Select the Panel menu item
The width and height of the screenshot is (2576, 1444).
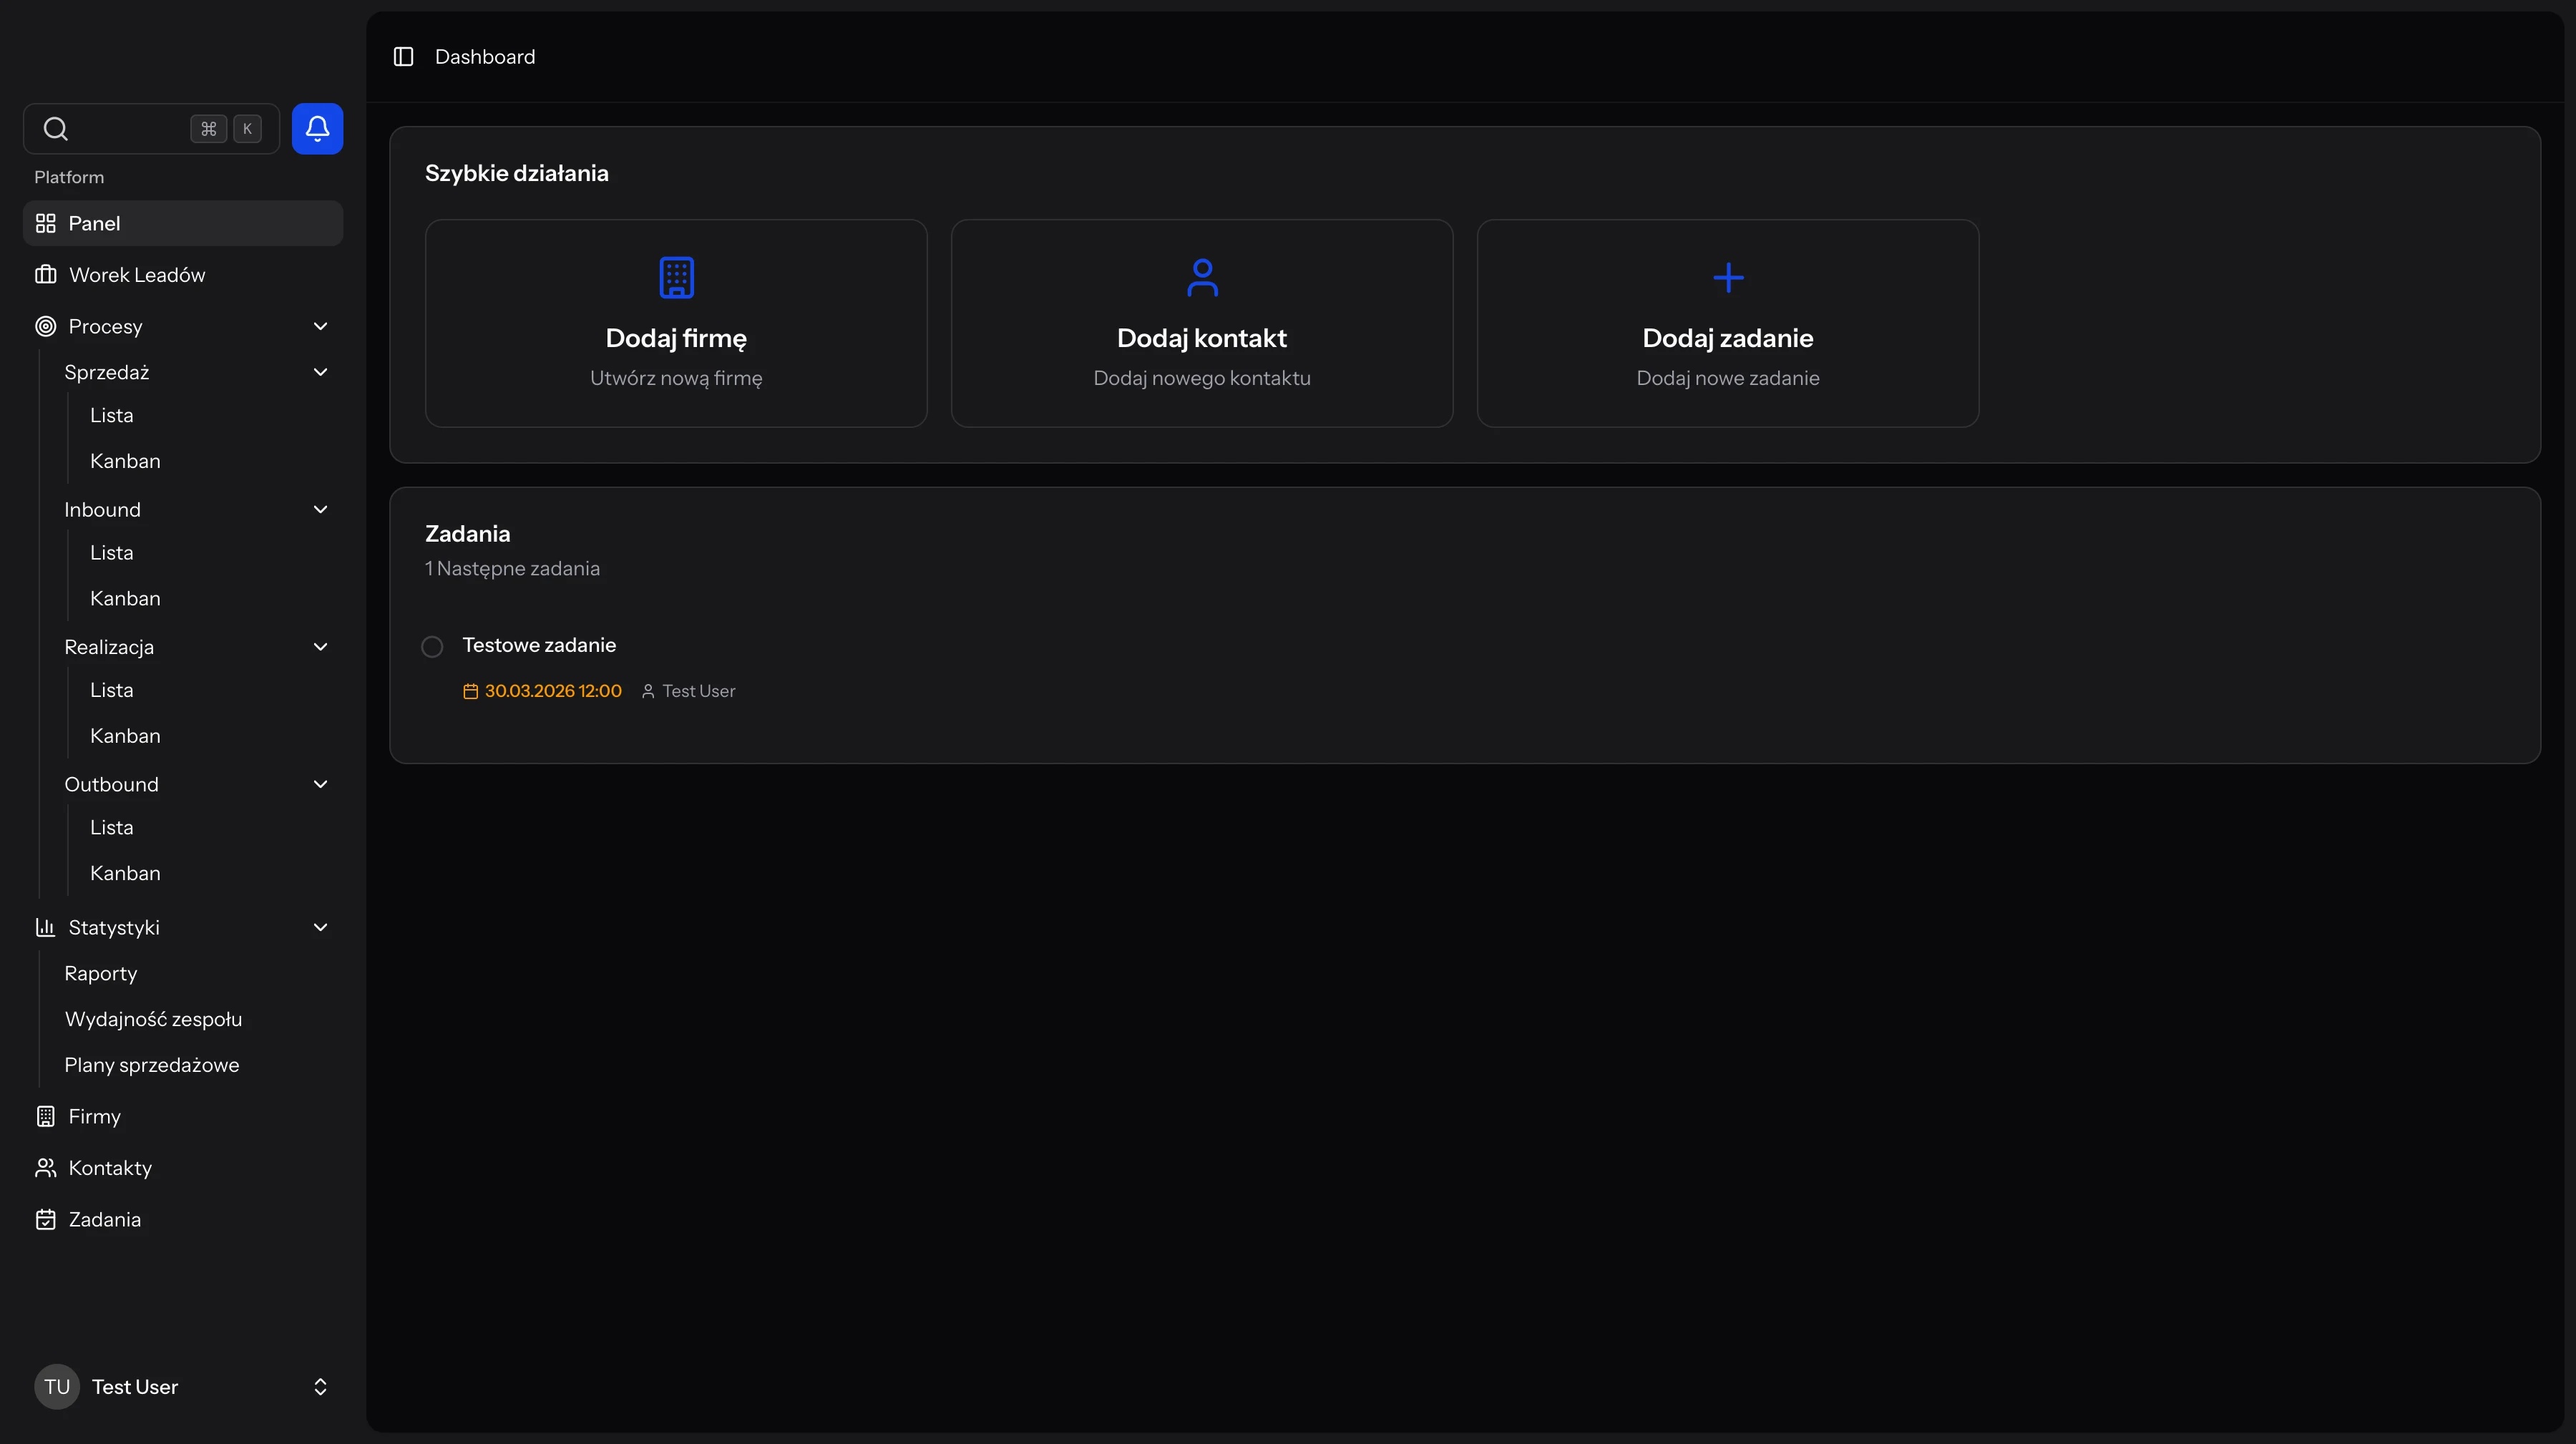[94, 223]
